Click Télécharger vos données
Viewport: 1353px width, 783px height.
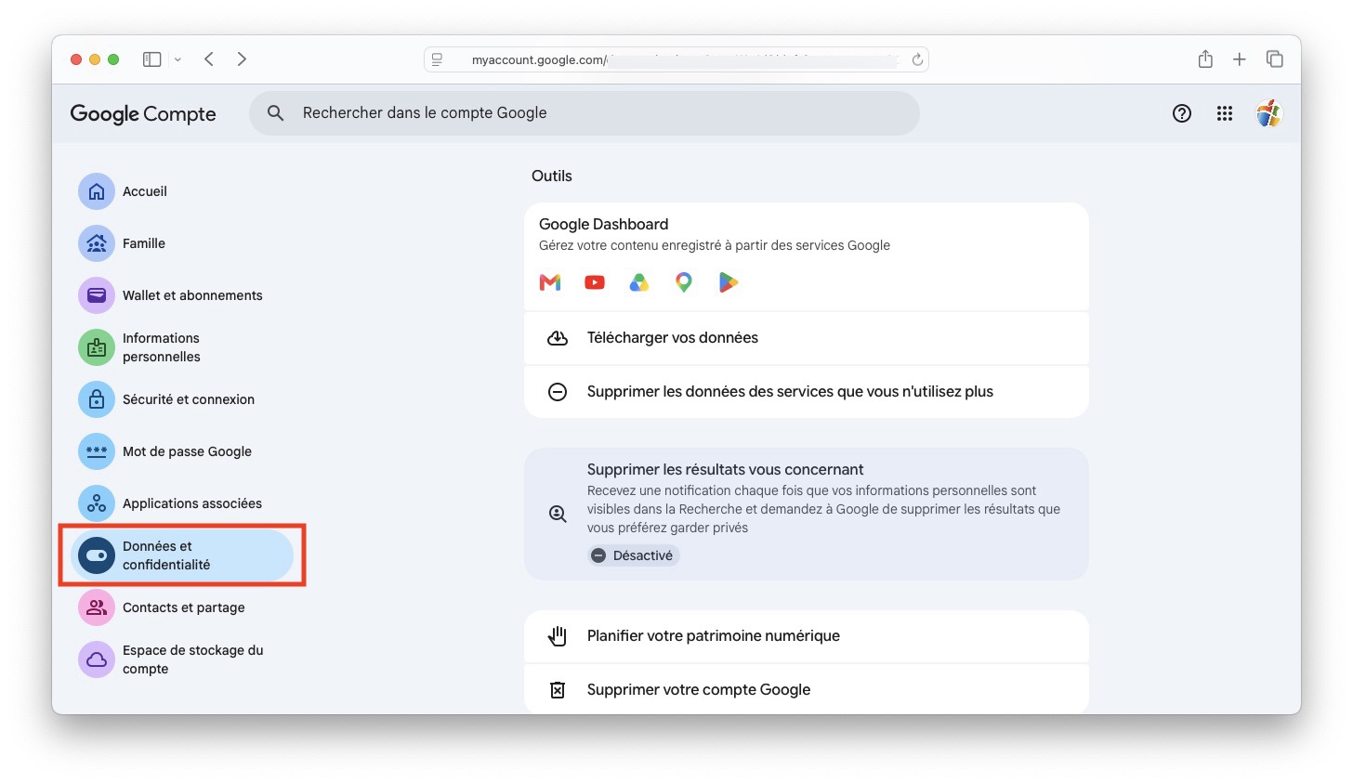click(807, 338)
